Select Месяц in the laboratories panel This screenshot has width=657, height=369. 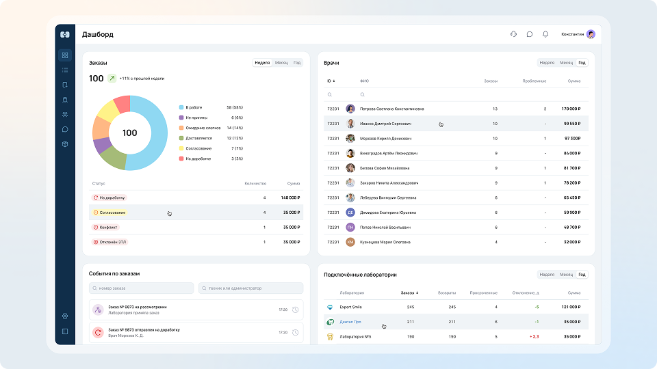pos(566,275)
